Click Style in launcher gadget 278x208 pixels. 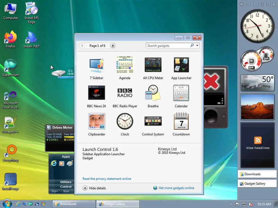point(66,191)
